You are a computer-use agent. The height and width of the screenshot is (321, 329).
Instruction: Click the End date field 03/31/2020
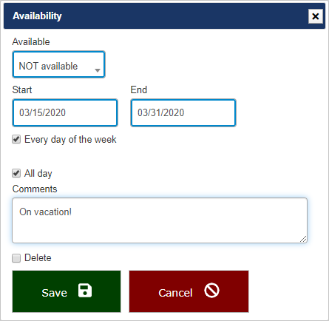pyautogui.click(x=183, y=112)
